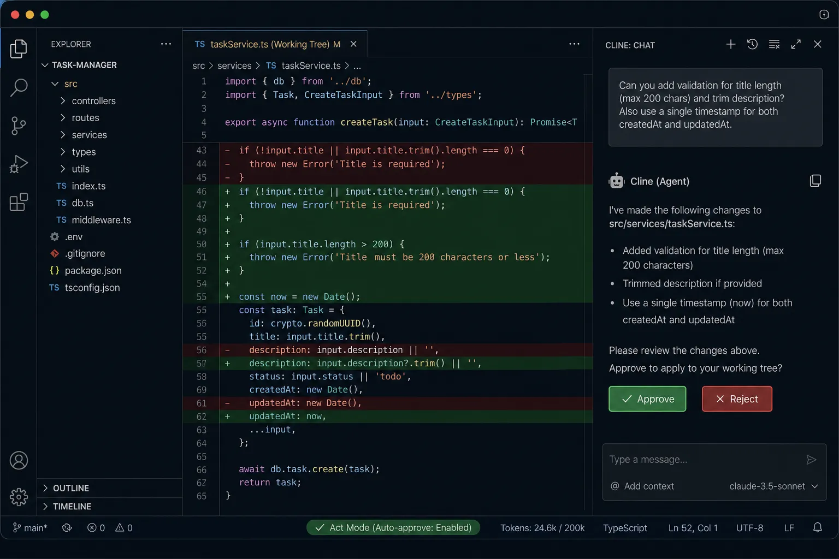Click the main* branch indicator
Screen dimensions: 839x559
[30, 528]
